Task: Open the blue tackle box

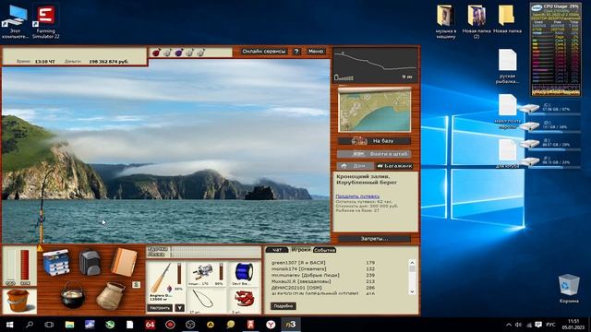Action: coord(56,262)
